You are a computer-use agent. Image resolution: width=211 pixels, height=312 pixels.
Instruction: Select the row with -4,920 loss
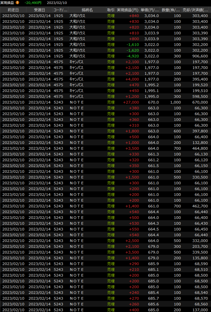pos(105,56)
